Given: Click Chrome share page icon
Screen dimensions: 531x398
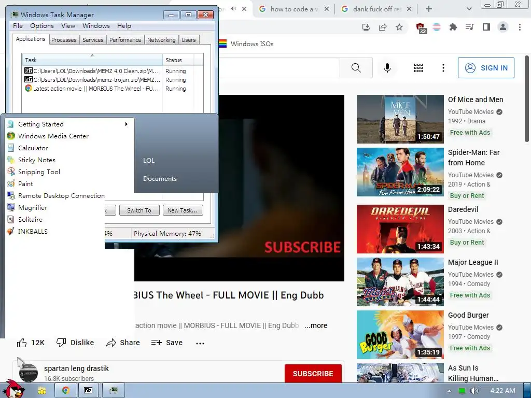Looking at the screenshot, I should coord(383,27).
